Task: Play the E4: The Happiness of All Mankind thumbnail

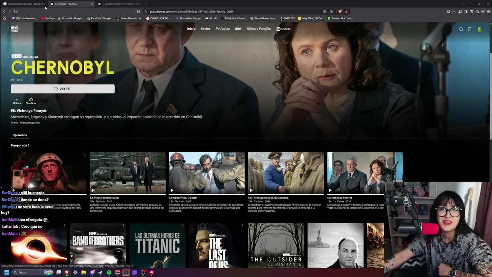Action: (286, 173)
